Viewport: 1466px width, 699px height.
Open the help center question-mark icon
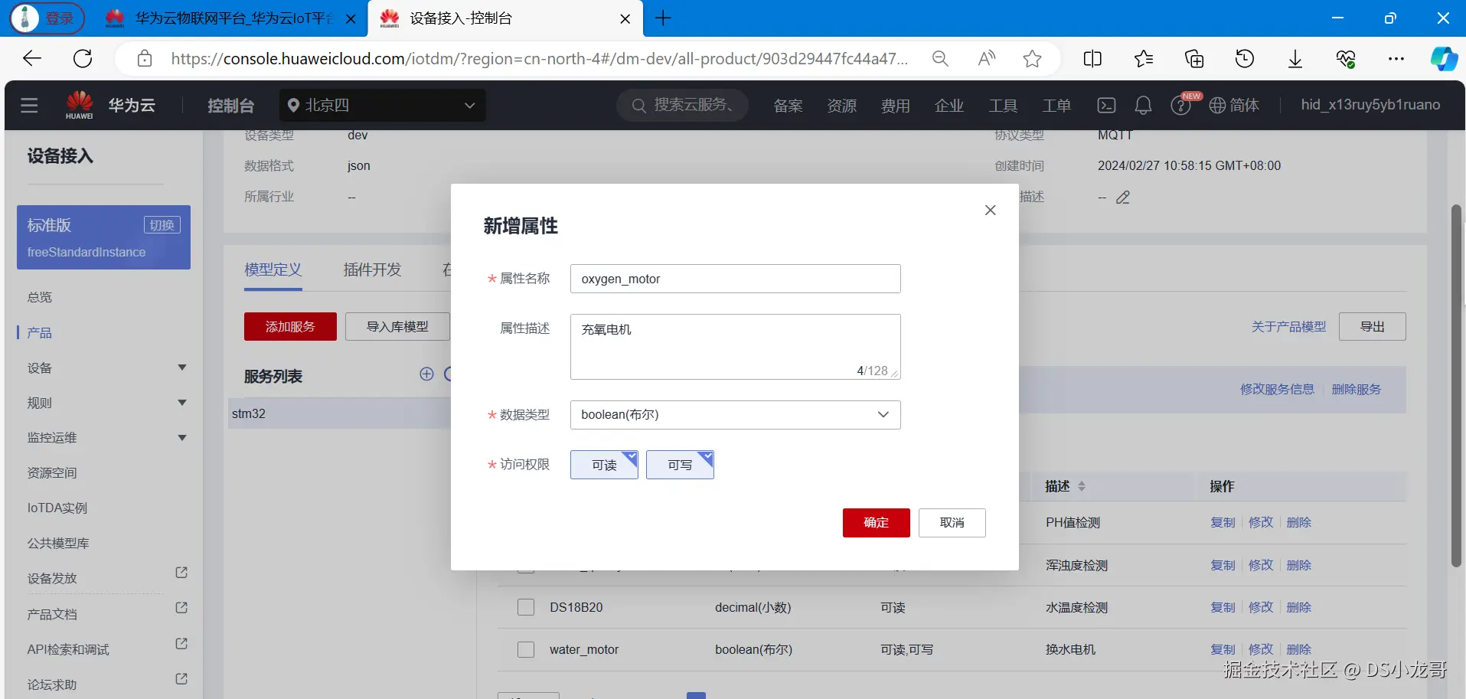[x=1180, y=106]
